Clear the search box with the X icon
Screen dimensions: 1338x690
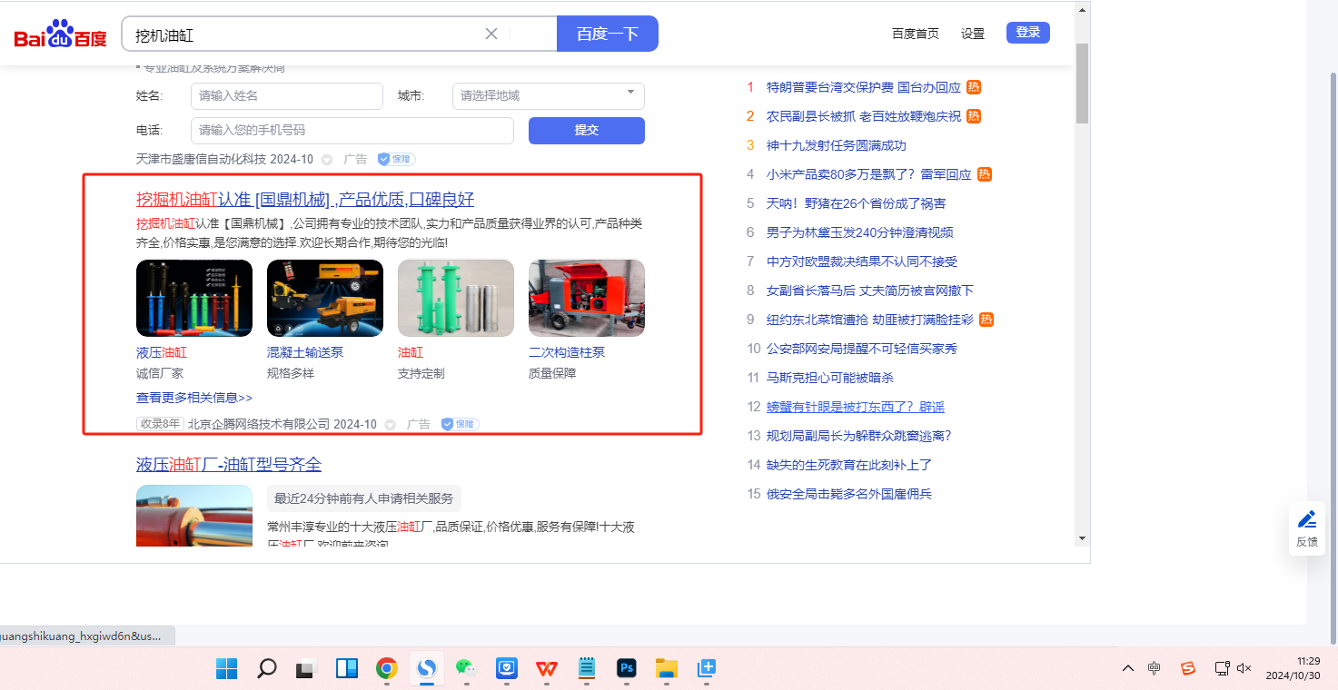[x=491, y=34]
